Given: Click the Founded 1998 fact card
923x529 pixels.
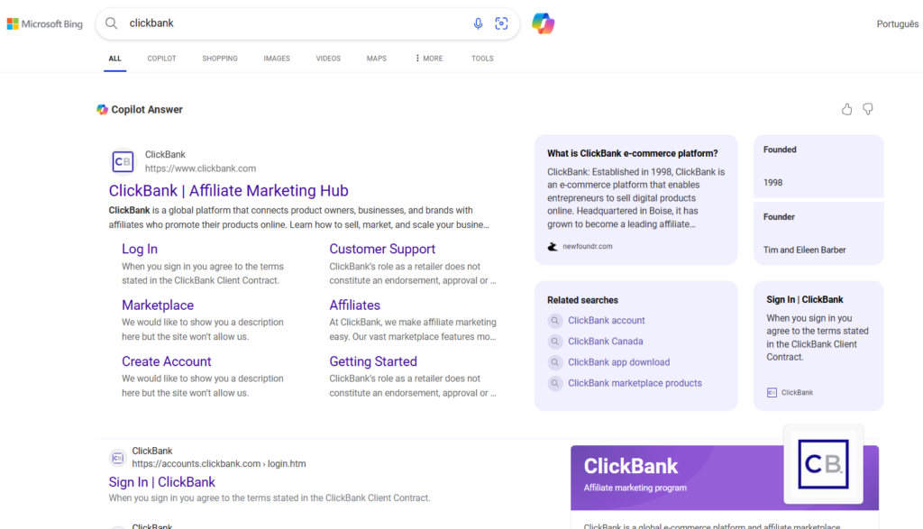Looking at the screenshot, I should (818, 166).
